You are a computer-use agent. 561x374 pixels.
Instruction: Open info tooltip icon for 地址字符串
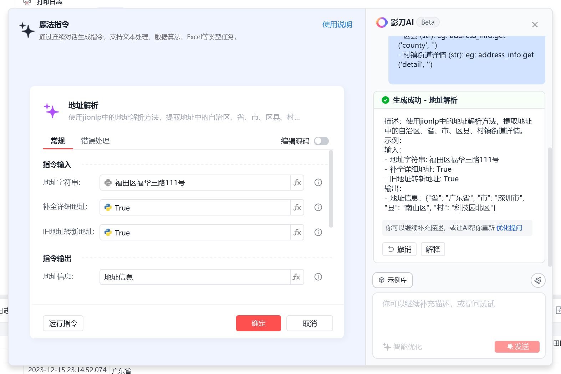click(x=318, y=183)
